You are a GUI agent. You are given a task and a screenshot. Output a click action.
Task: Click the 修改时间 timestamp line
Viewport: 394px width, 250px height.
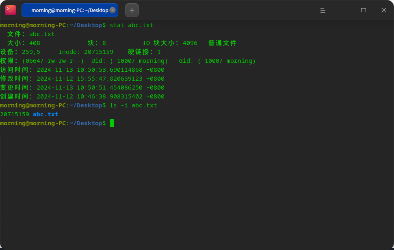click(x=82, y=79)
